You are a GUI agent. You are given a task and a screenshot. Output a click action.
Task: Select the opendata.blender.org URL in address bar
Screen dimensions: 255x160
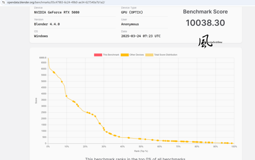(x=56, y=2)
